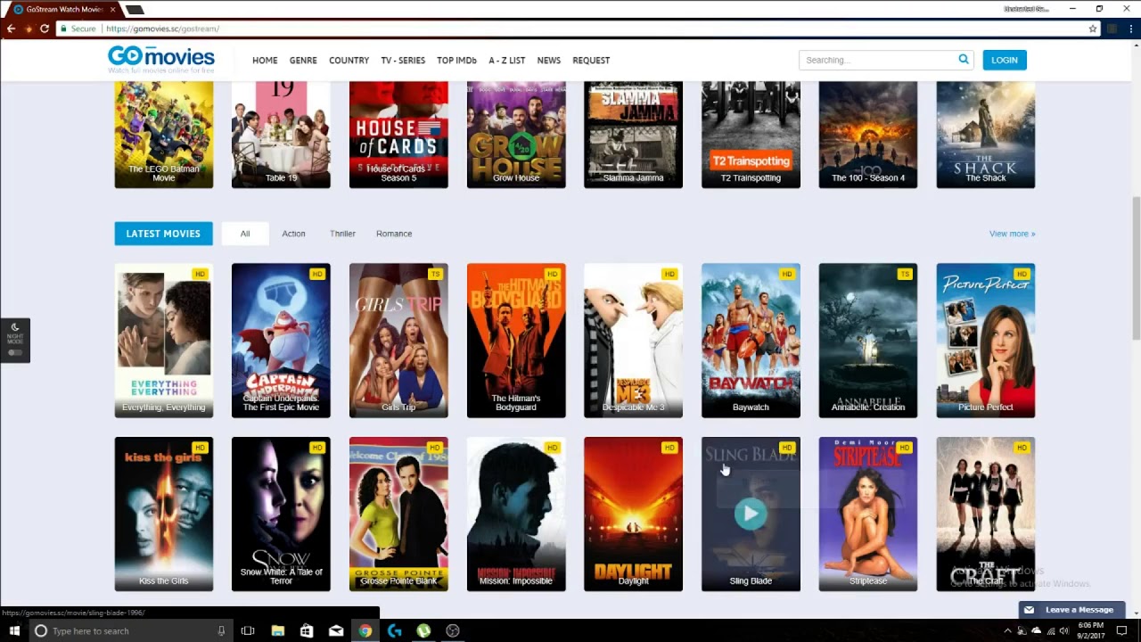Click the View more link
This screenshot has height=642, width=1141.
click(1012, 234)
